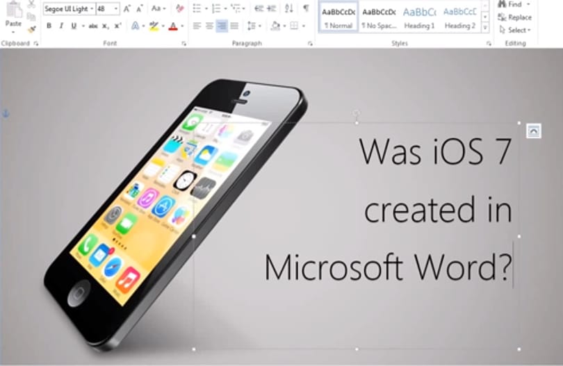Open the highlight color dropdown arrow
The width and height of the screenshot is (563, 366).
coord(163,26)
